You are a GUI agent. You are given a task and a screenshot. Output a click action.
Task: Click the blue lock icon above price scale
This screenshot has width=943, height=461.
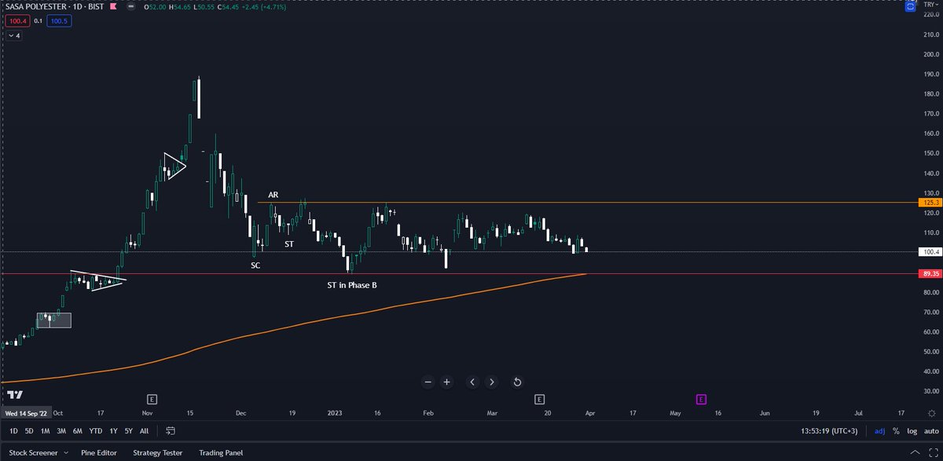pyautogui.click(x=910, y=8)
